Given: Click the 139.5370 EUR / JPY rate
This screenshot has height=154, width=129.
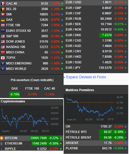Looking at the screenshot, I should [105, 68].
